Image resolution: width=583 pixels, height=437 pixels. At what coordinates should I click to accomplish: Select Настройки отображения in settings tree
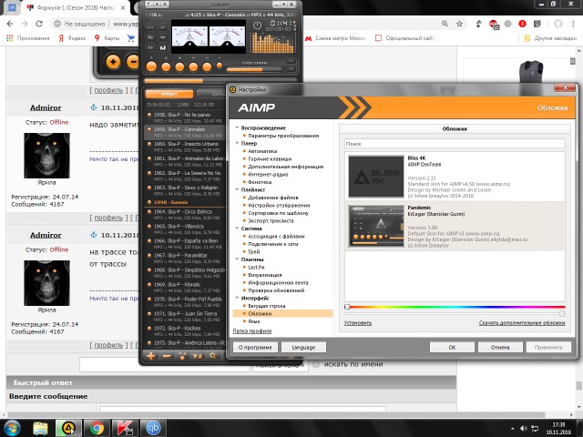[279, 205]
